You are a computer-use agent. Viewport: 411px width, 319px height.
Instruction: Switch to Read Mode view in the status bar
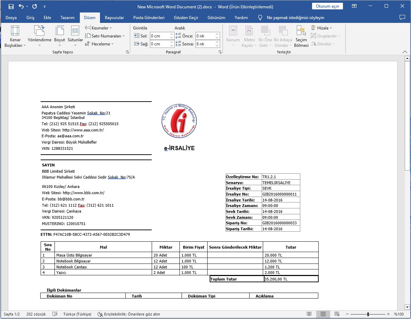(x=309, y=314)
